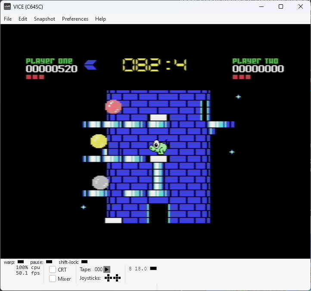Maximize the VICE window
The image size is (311, 291).
(281, 6)
